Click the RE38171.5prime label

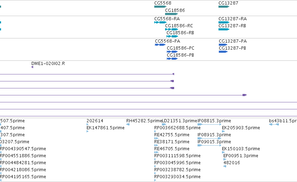(x=172, y=142)
